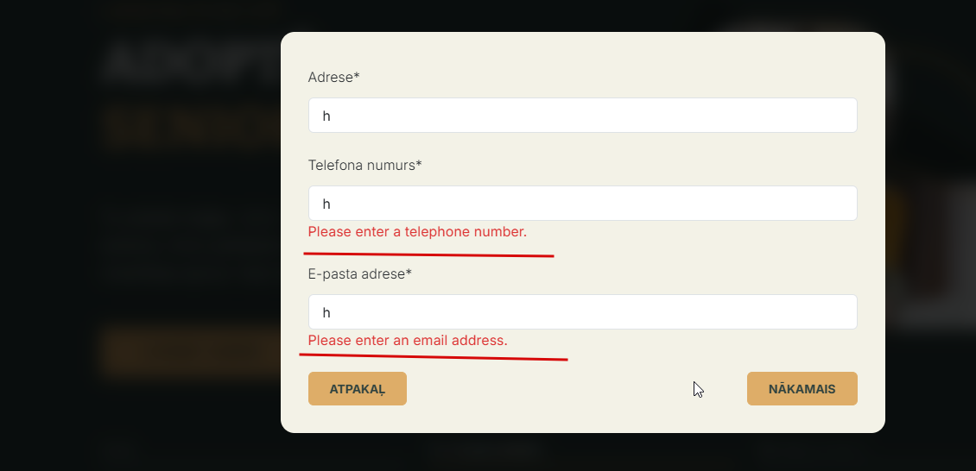Click the asterisk next to Telefona numurs
This screenshot has width=976, height=471.
point(419,164)
